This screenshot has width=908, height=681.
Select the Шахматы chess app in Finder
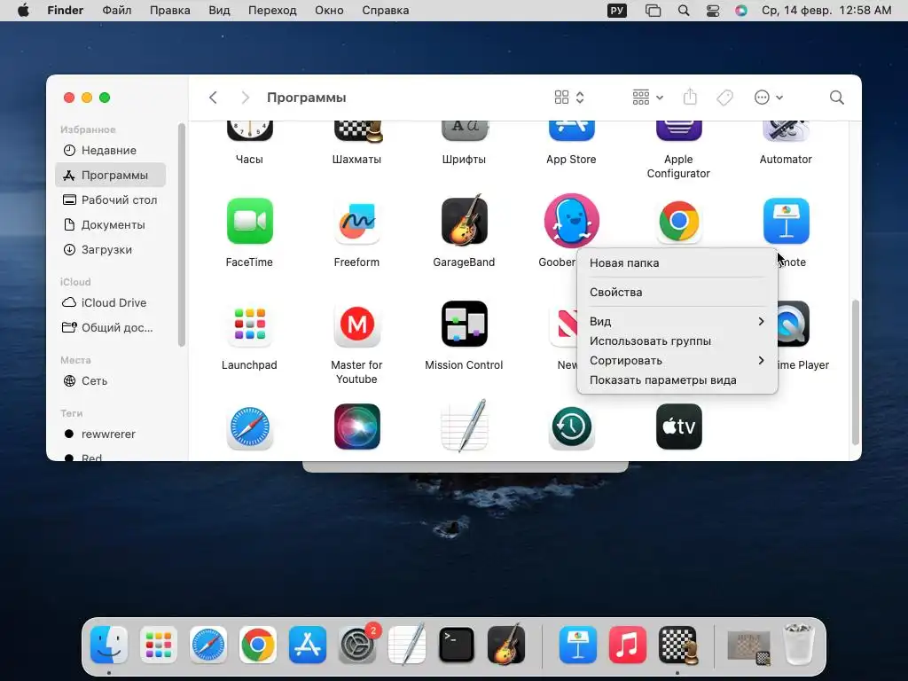(x=358, y=131)
